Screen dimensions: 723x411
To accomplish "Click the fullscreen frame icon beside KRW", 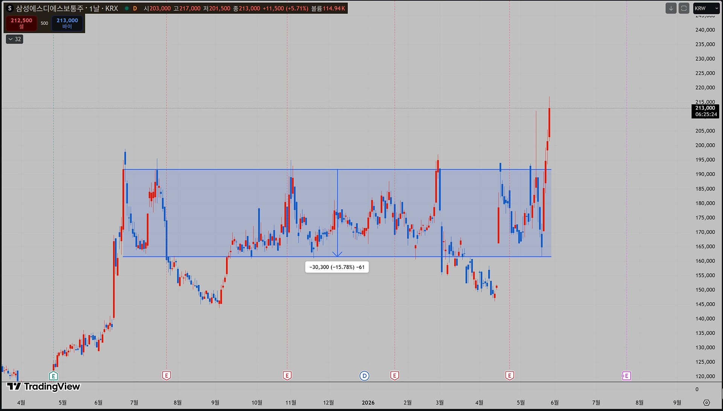I will [x=684, y=8].
